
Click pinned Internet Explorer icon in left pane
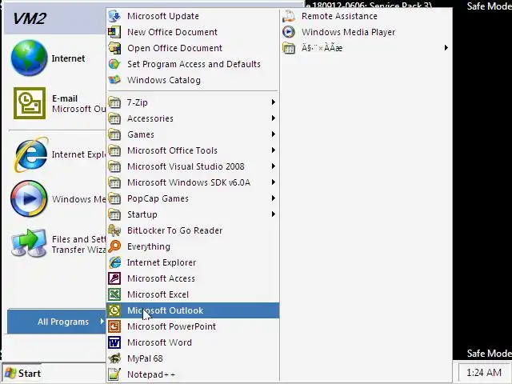click(30, 154)
